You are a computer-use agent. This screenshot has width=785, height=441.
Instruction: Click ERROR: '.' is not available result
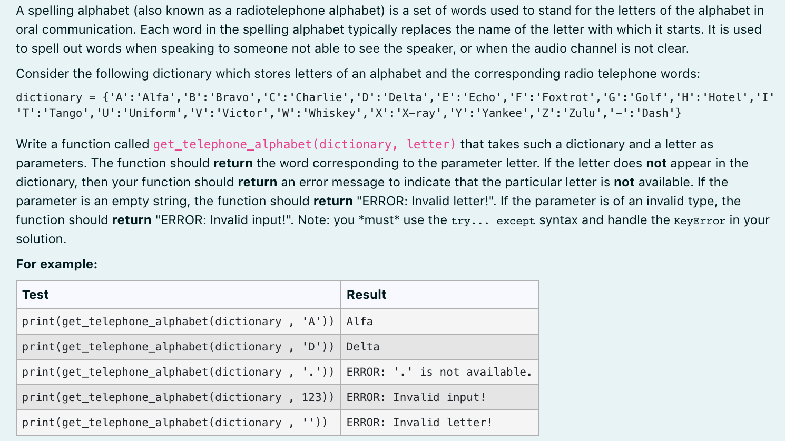click(439, 372)
